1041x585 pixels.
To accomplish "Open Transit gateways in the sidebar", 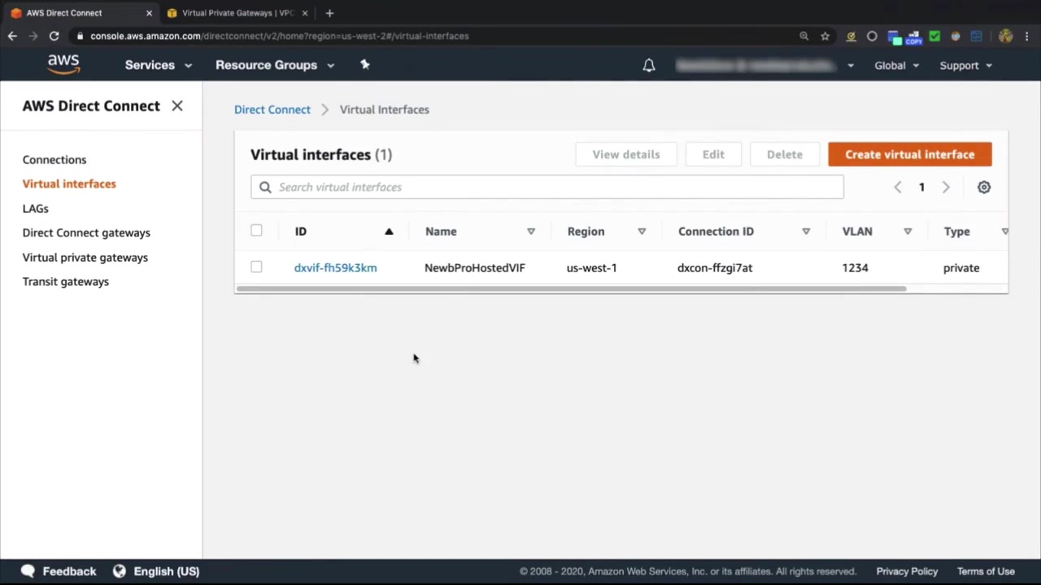I will pos(66,281).
